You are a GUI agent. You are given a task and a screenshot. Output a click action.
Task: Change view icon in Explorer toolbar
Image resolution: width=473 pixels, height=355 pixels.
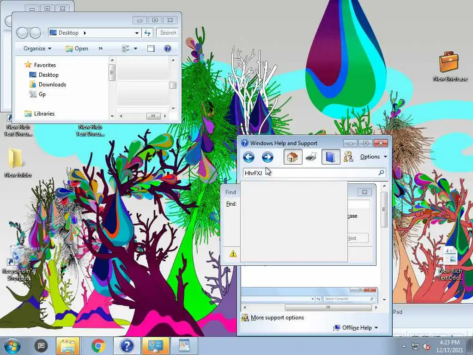point(126,49)
